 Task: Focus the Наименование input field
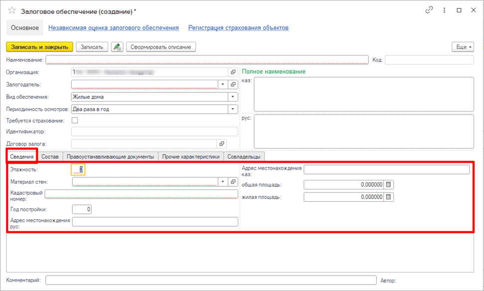[207, 60]
